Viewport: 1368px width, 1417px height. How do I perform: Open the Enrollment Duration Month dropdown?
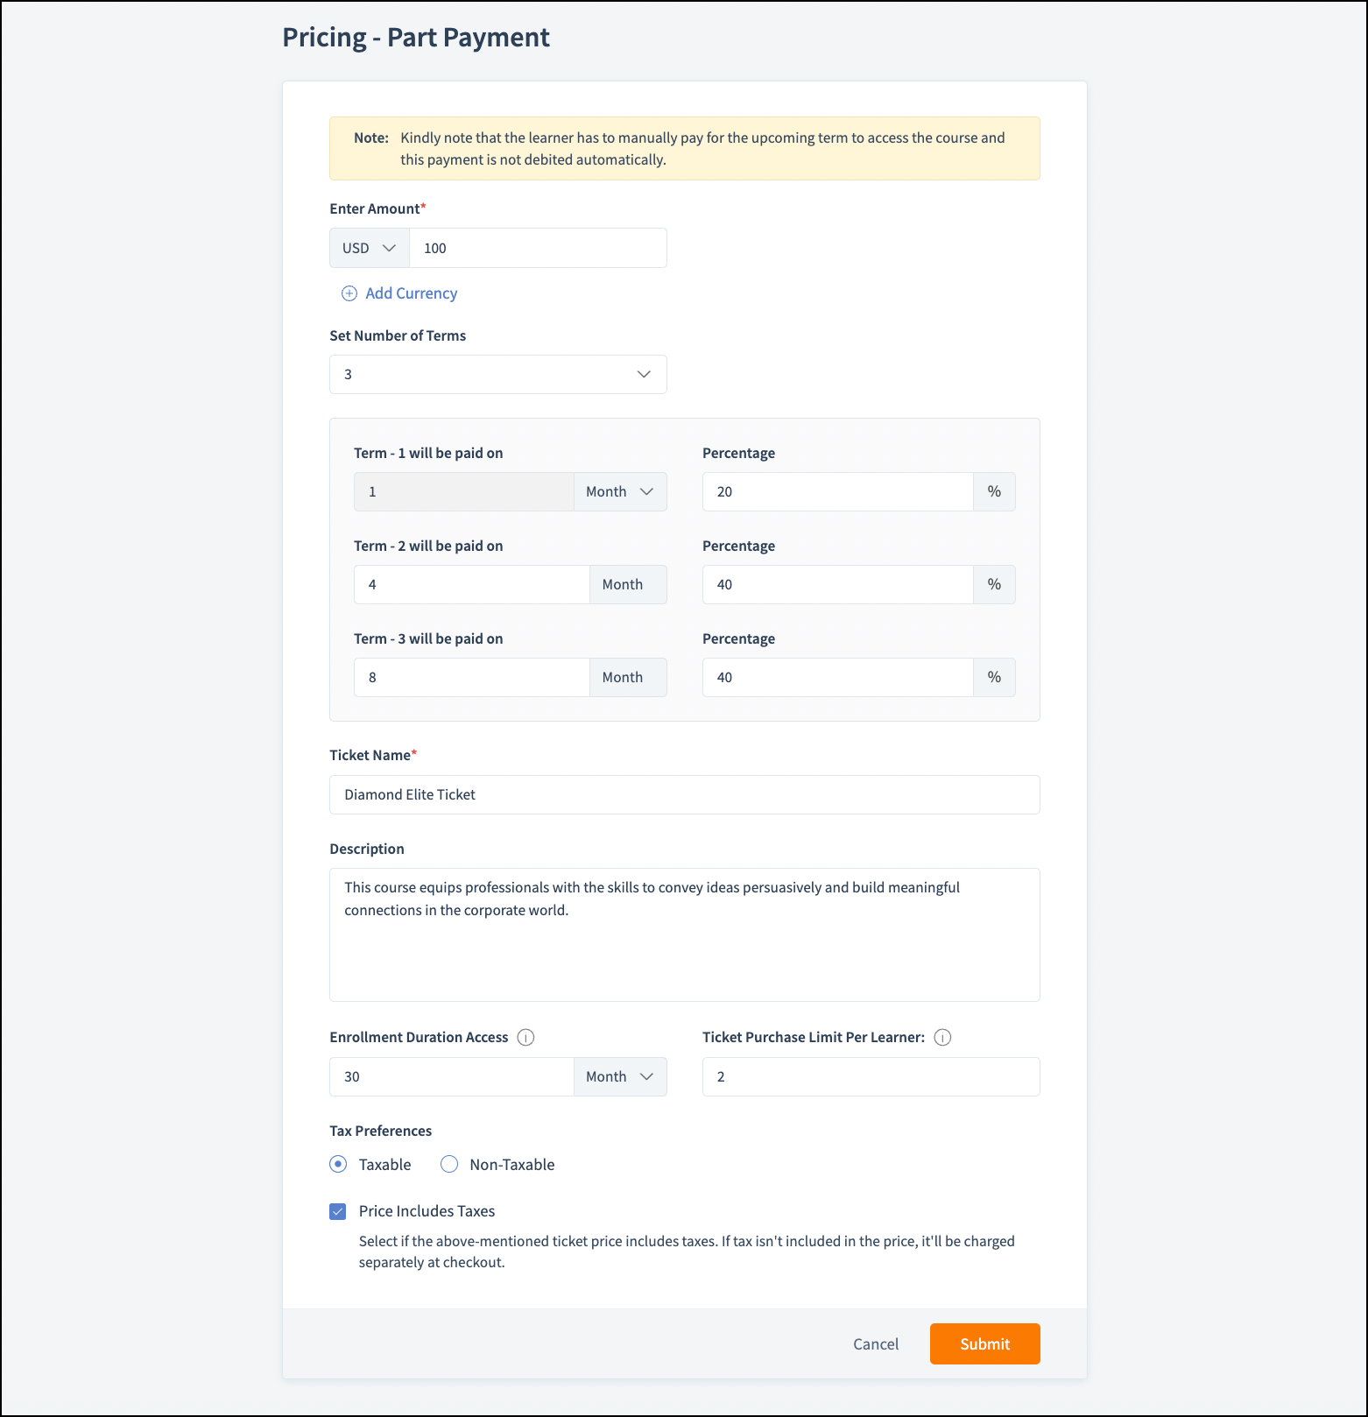620,1076
